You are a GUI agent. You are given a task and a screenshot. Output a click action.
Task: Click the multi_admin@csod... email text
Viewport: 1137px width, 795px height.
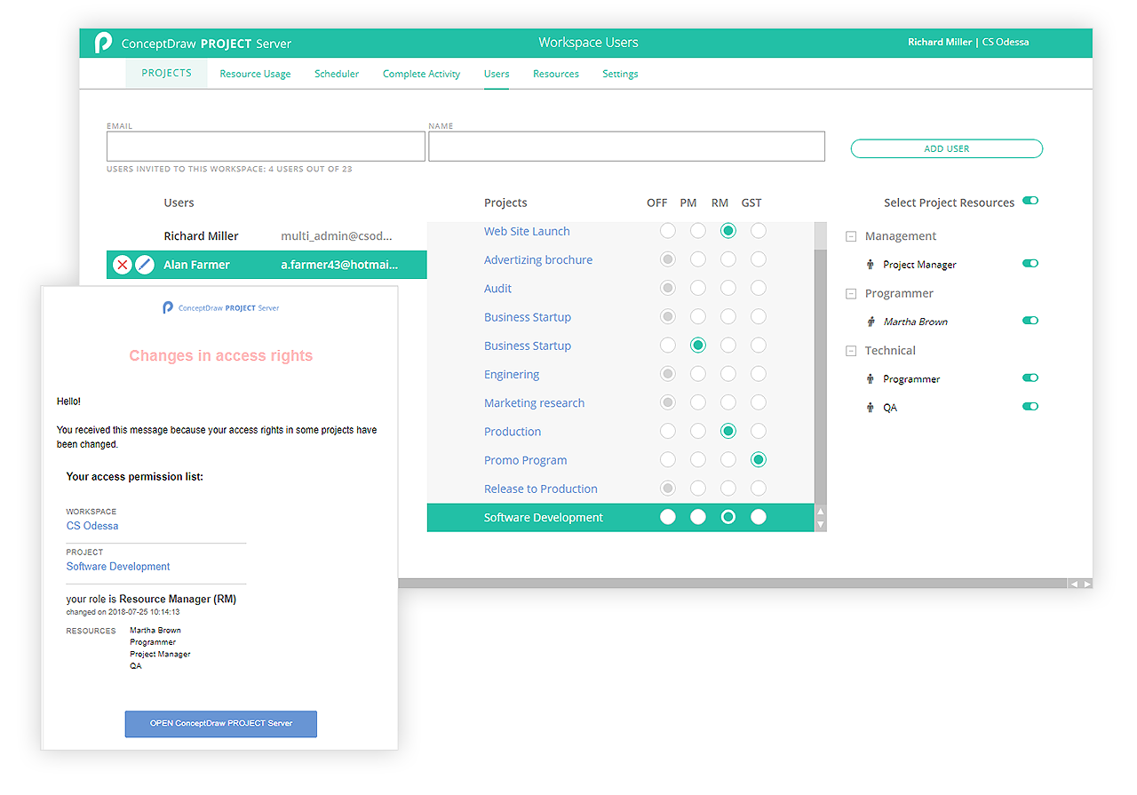pos(336,236)
